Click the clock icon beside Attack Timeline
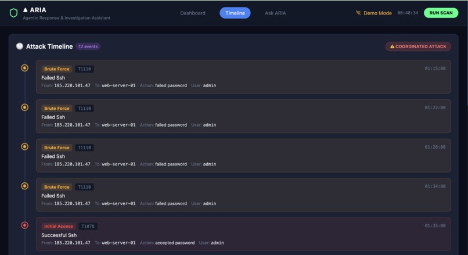Image resolution: width=468 pixels, height=255 pixels. click(19, 46)
